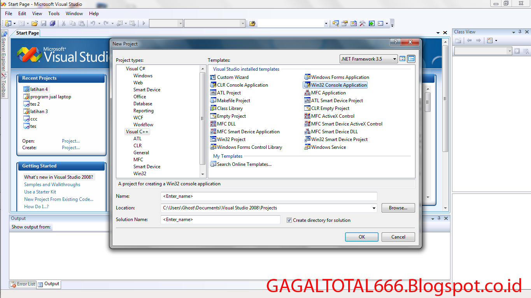Open the Tools menu
Viewport: 531px width, 298px height.
tap(54, 14)
